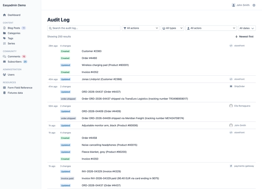The image size is (262, 189).
Task: Open the All actions filter dropdown
Action: (x=141, y=28)
